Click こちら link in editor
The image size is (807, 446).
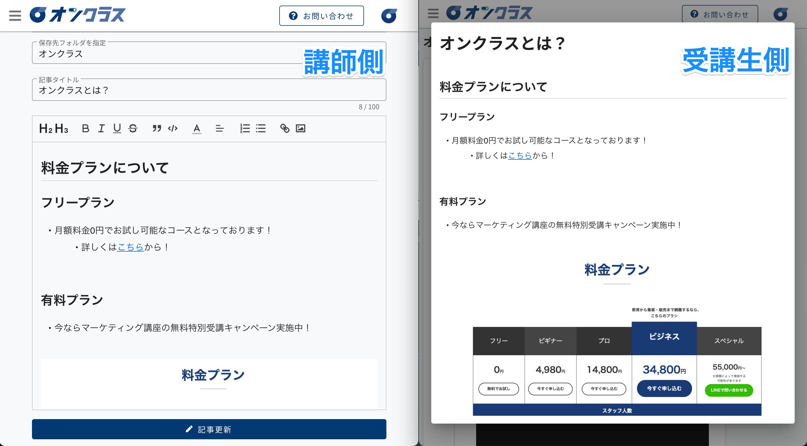pyautogui.click(x=130, y=247)
